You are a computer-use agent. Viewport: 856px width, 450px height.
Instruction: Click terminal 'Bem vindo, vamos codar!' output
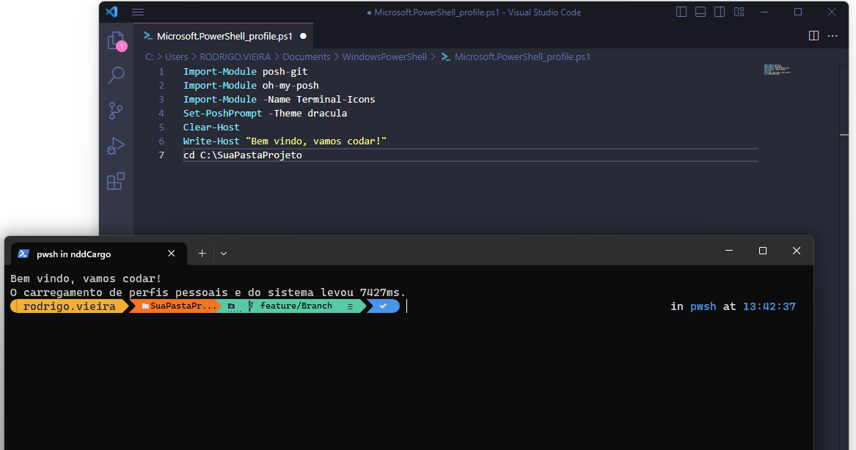[x=86, y=279]
